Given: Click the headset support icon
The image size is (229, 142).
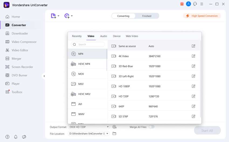Looking at the screenshot, I should coord(195,4).
